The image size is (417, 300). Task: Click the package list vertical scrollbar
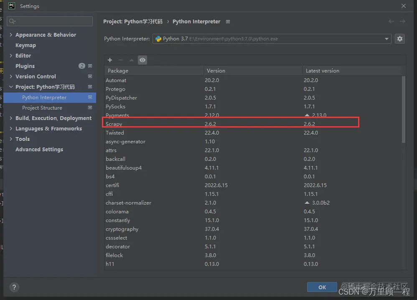tap(404, 109)
